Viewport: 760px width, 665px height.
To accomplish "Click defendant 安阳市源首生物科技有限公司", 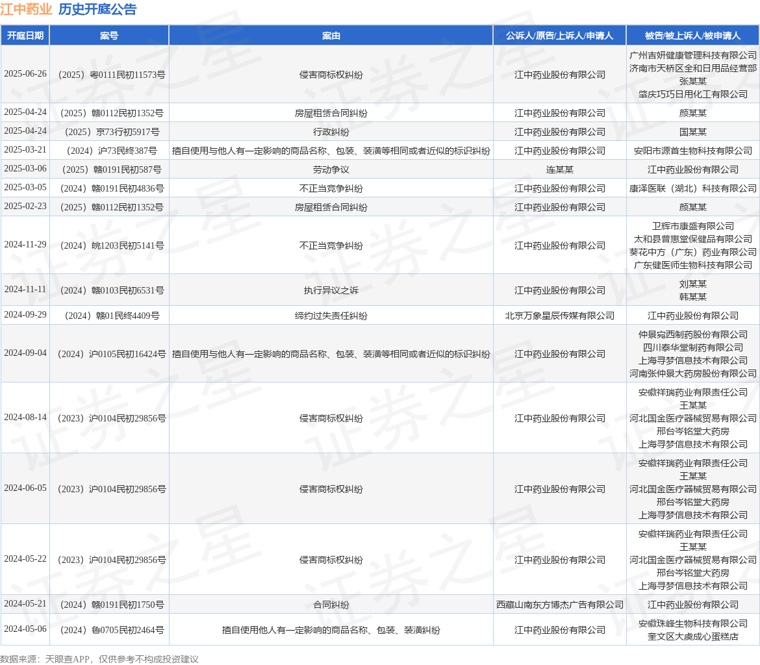I will pos(692,151).
